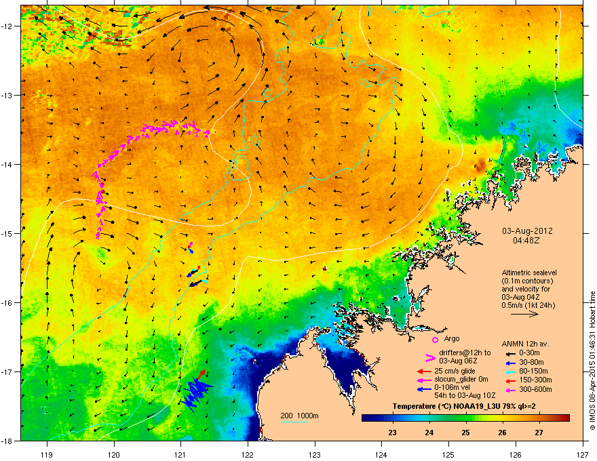Click the cyan 200 1000m isobath legend line
Screen dimensions: 597x461
(x=294, y=422)
